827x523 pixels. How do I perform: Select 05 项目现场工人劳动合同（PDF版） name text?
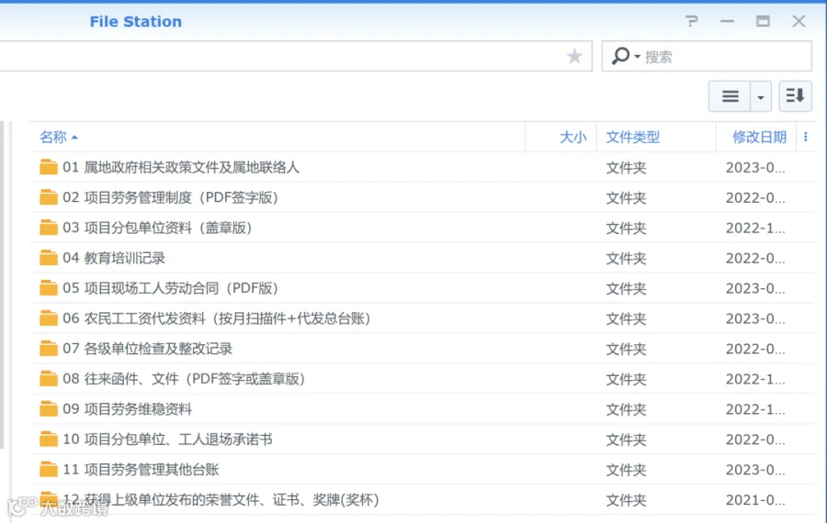(171, 288)
